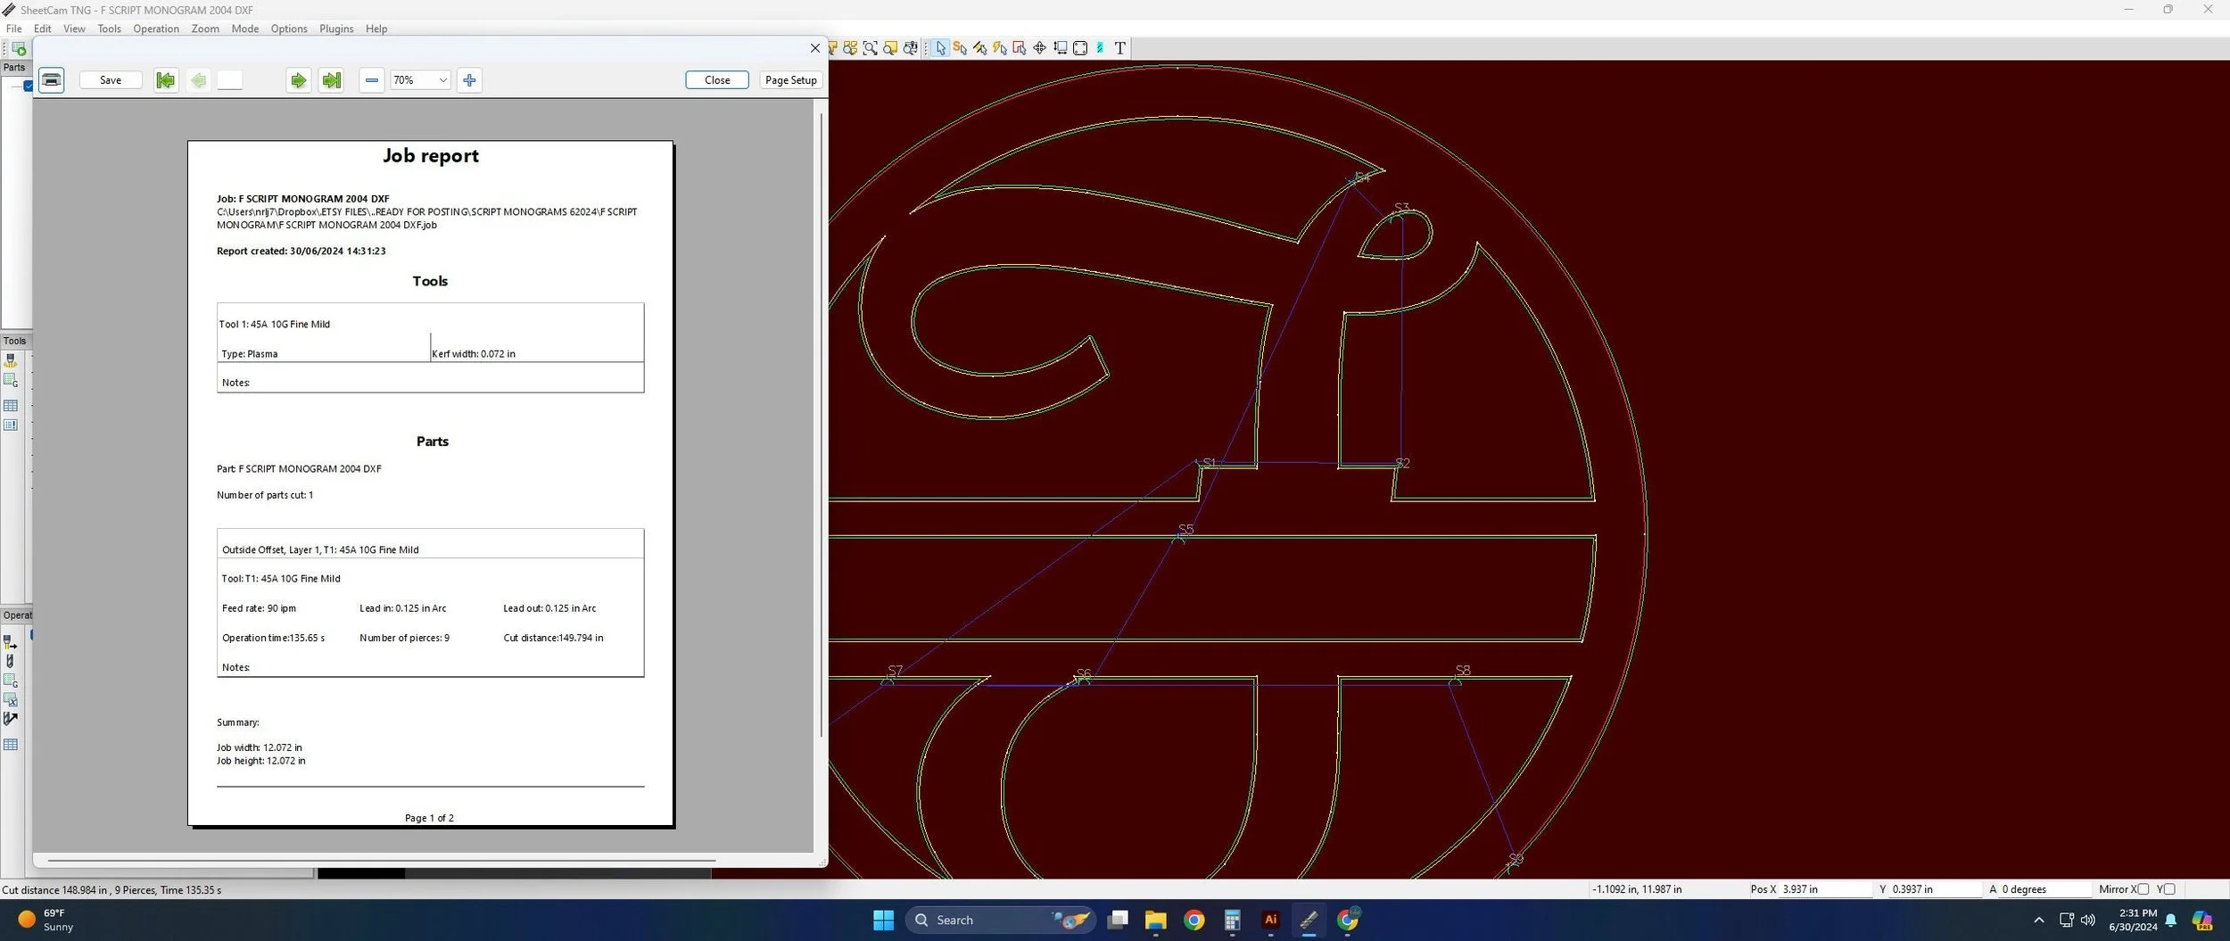Jump to last page of the report
This screenshot has width=2230, height=941.
click(x=331, y=80)
